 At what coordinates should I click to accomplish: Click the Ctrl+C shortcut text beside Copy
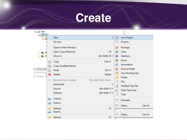pos(108,62)
